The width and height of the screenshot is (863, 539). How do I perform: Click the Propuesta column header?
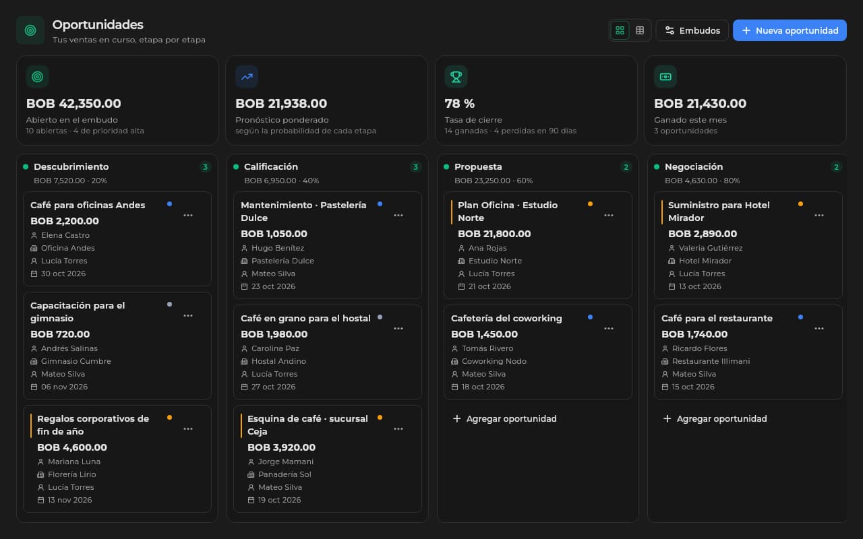coord(478,166)
